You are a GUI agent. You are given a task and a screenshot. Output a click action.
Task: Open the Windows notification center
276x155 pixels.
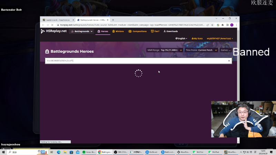[271, 152]
